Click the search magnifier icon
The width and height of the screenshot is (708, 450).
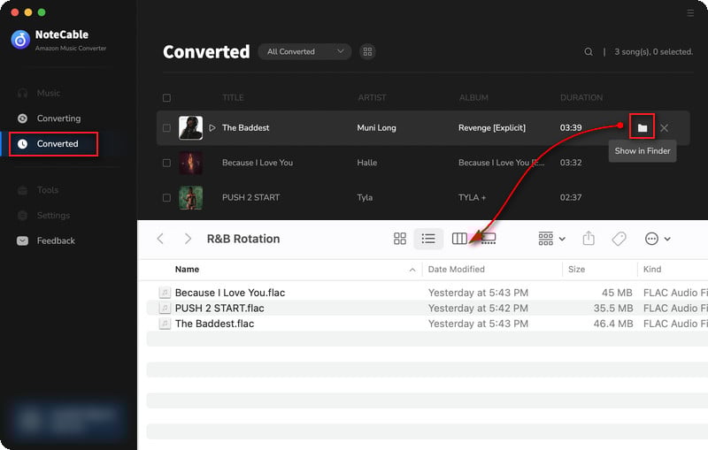point(589,52)
